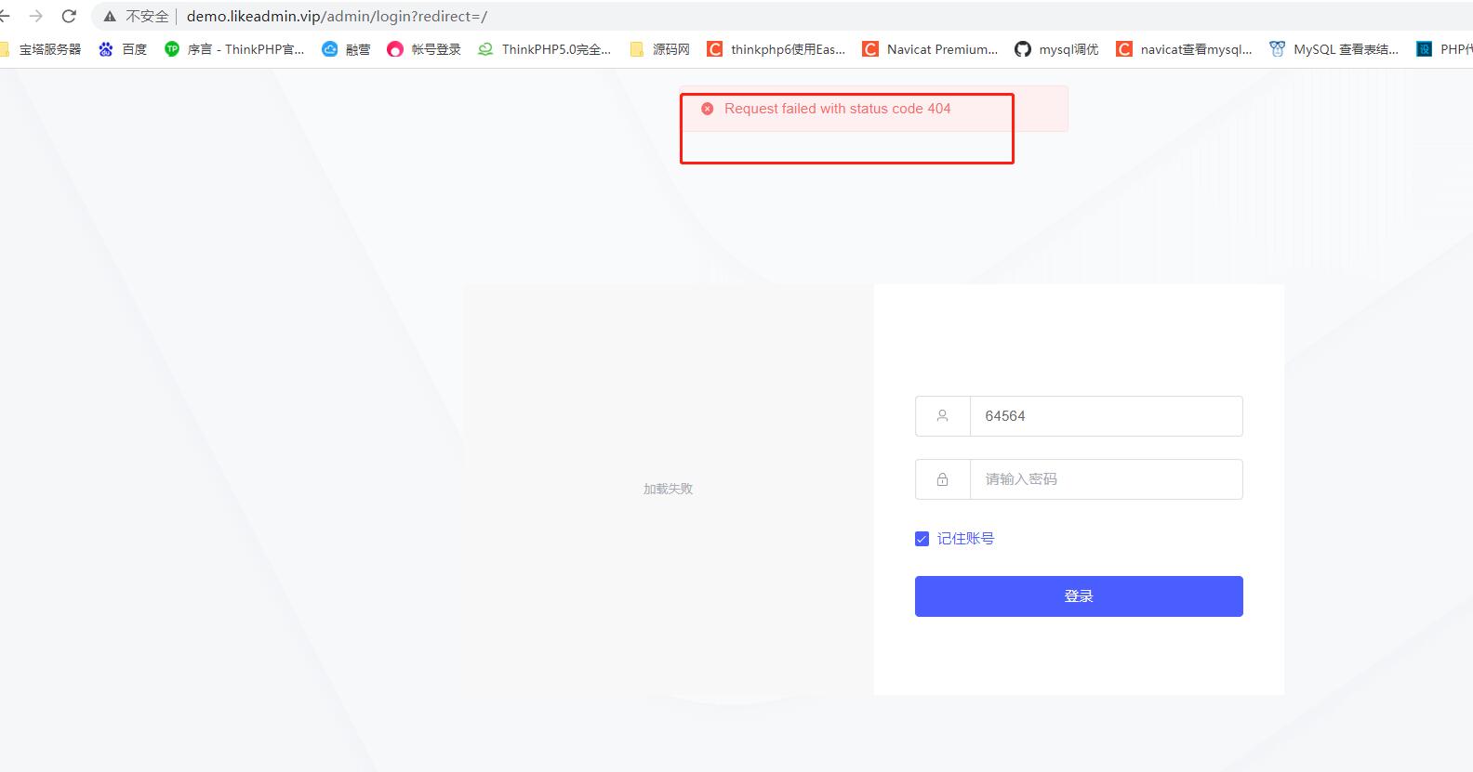Open the 序言 - ThinkPHP官 bookmark
Screen dimensions: 1473x772
(x=234, y=49)
